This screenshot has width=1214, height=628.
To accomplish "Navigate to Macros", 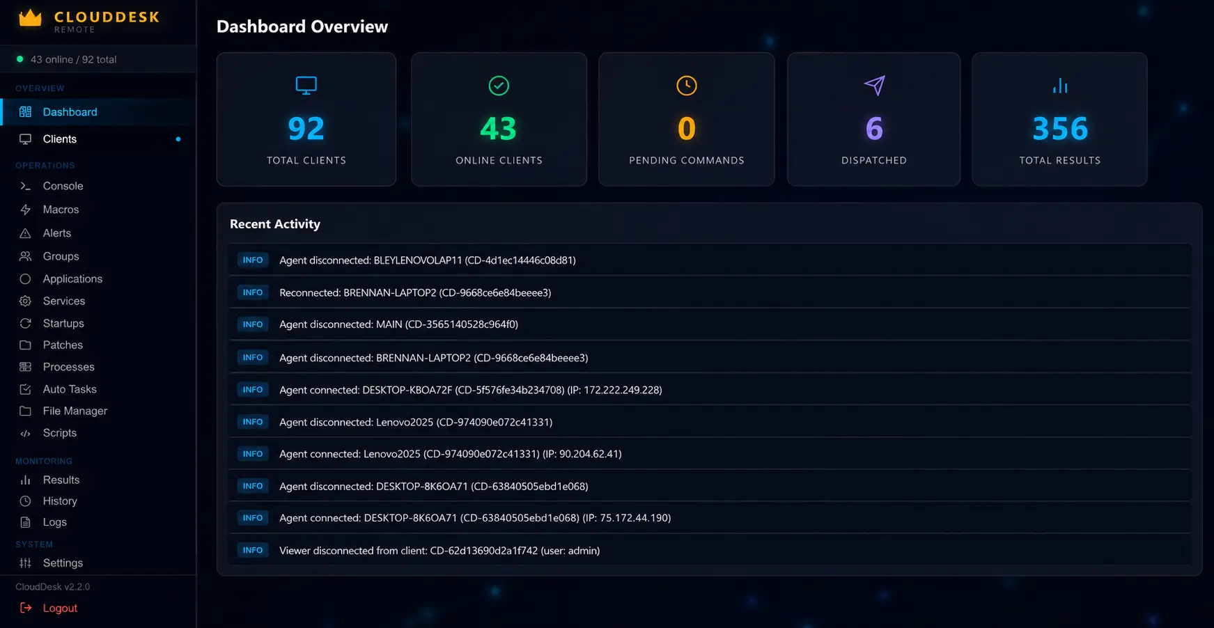I will (x=98, y=210).
